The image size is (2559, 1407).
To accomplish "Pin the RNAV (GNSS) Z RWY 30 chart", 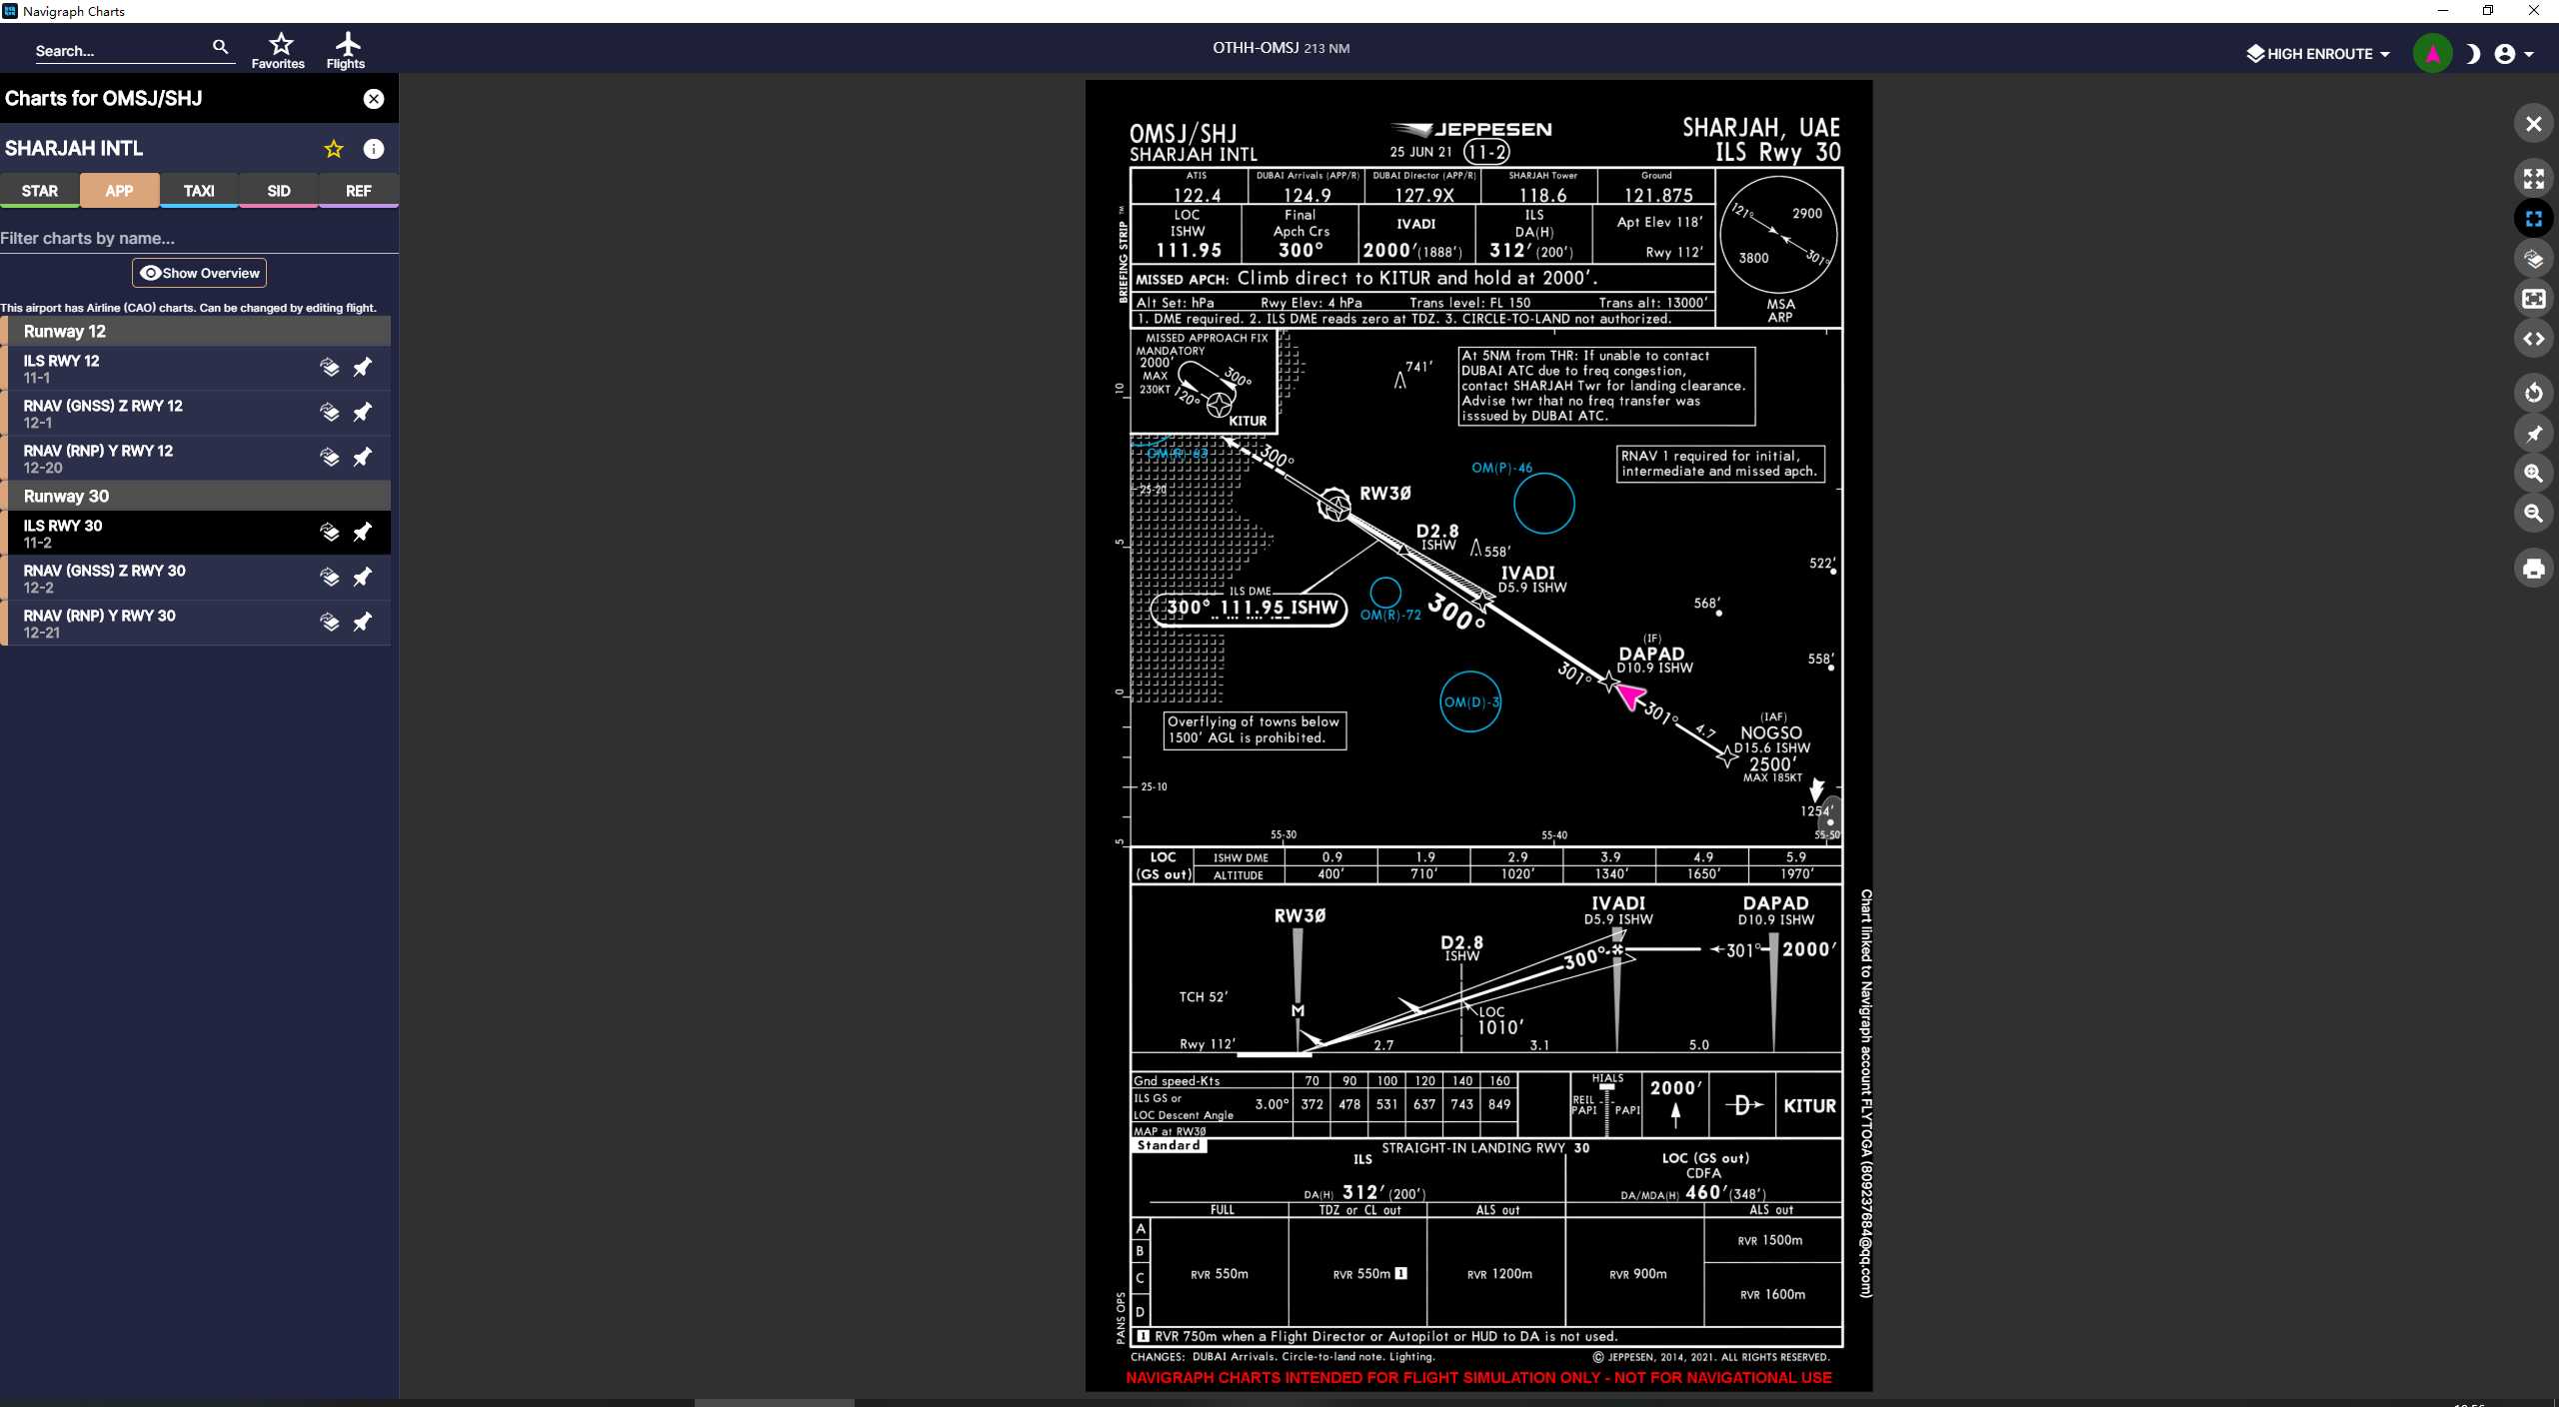I will click(x=362, y=577).
